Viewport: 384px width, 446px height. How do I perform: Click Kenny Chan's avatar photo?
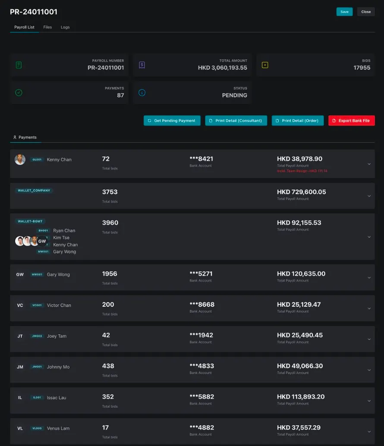tap(20, 160)
